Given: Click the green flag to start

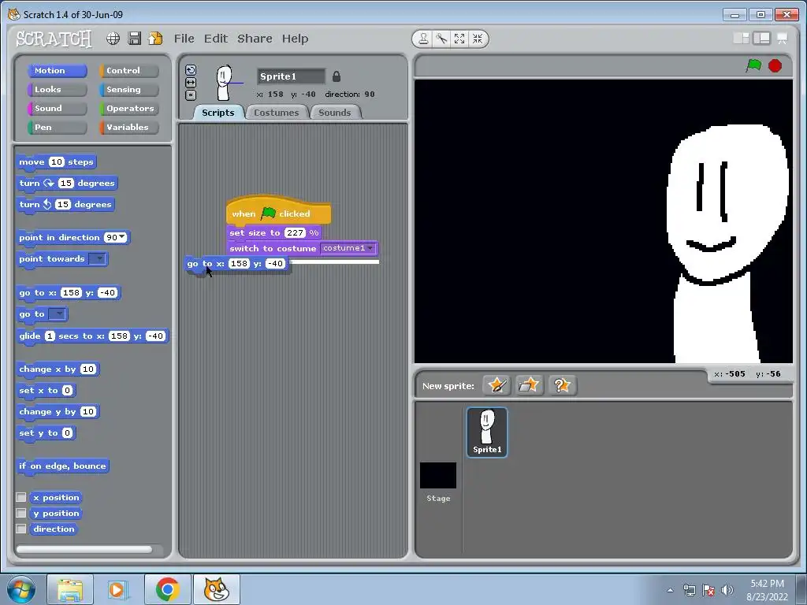Looking at the screenshot, I should tap(753, 66).
